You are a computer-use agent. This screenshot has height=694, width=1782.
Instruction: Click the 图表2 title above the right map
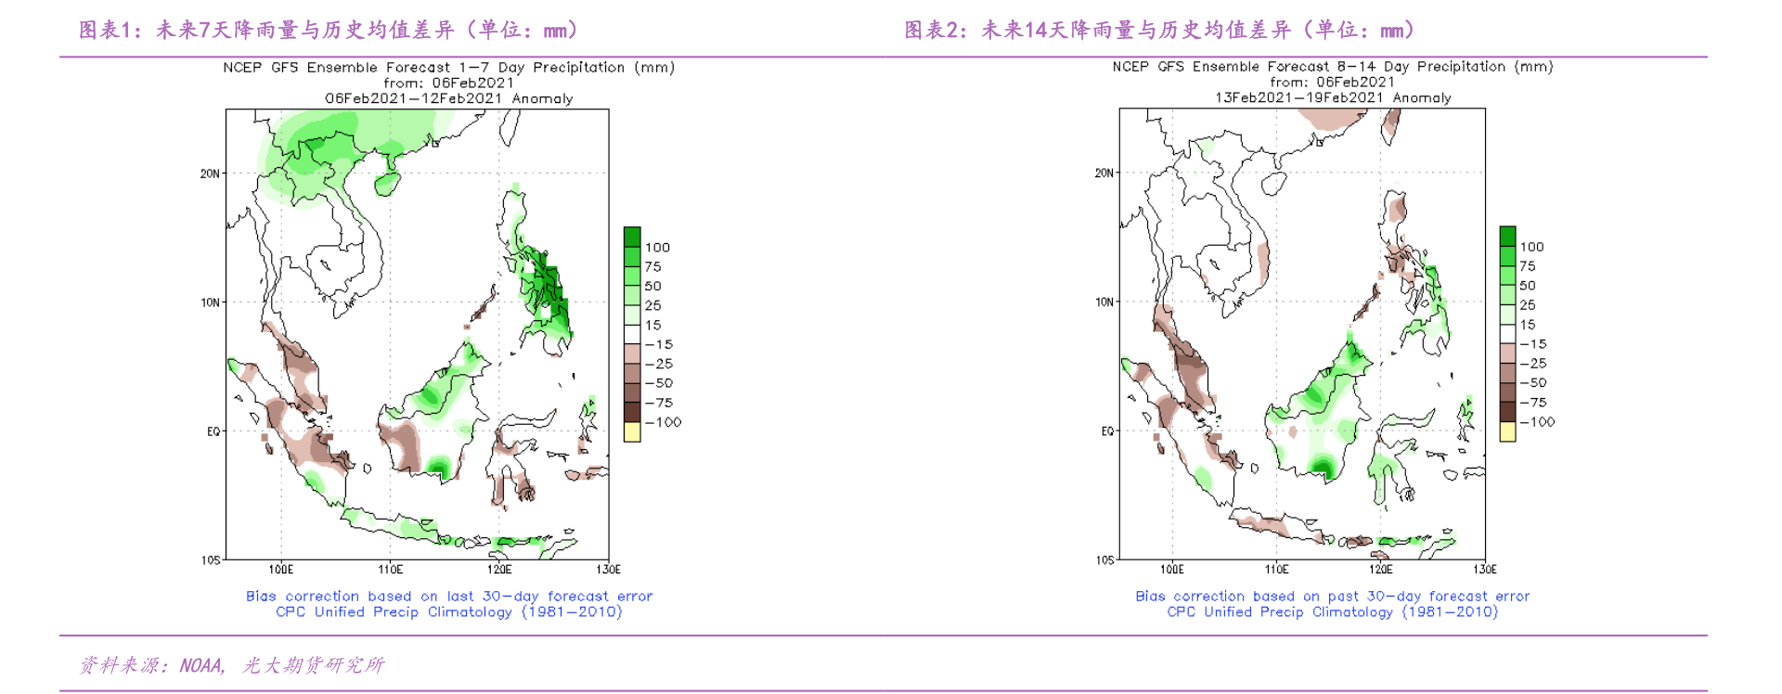(x=1159, y=30)
